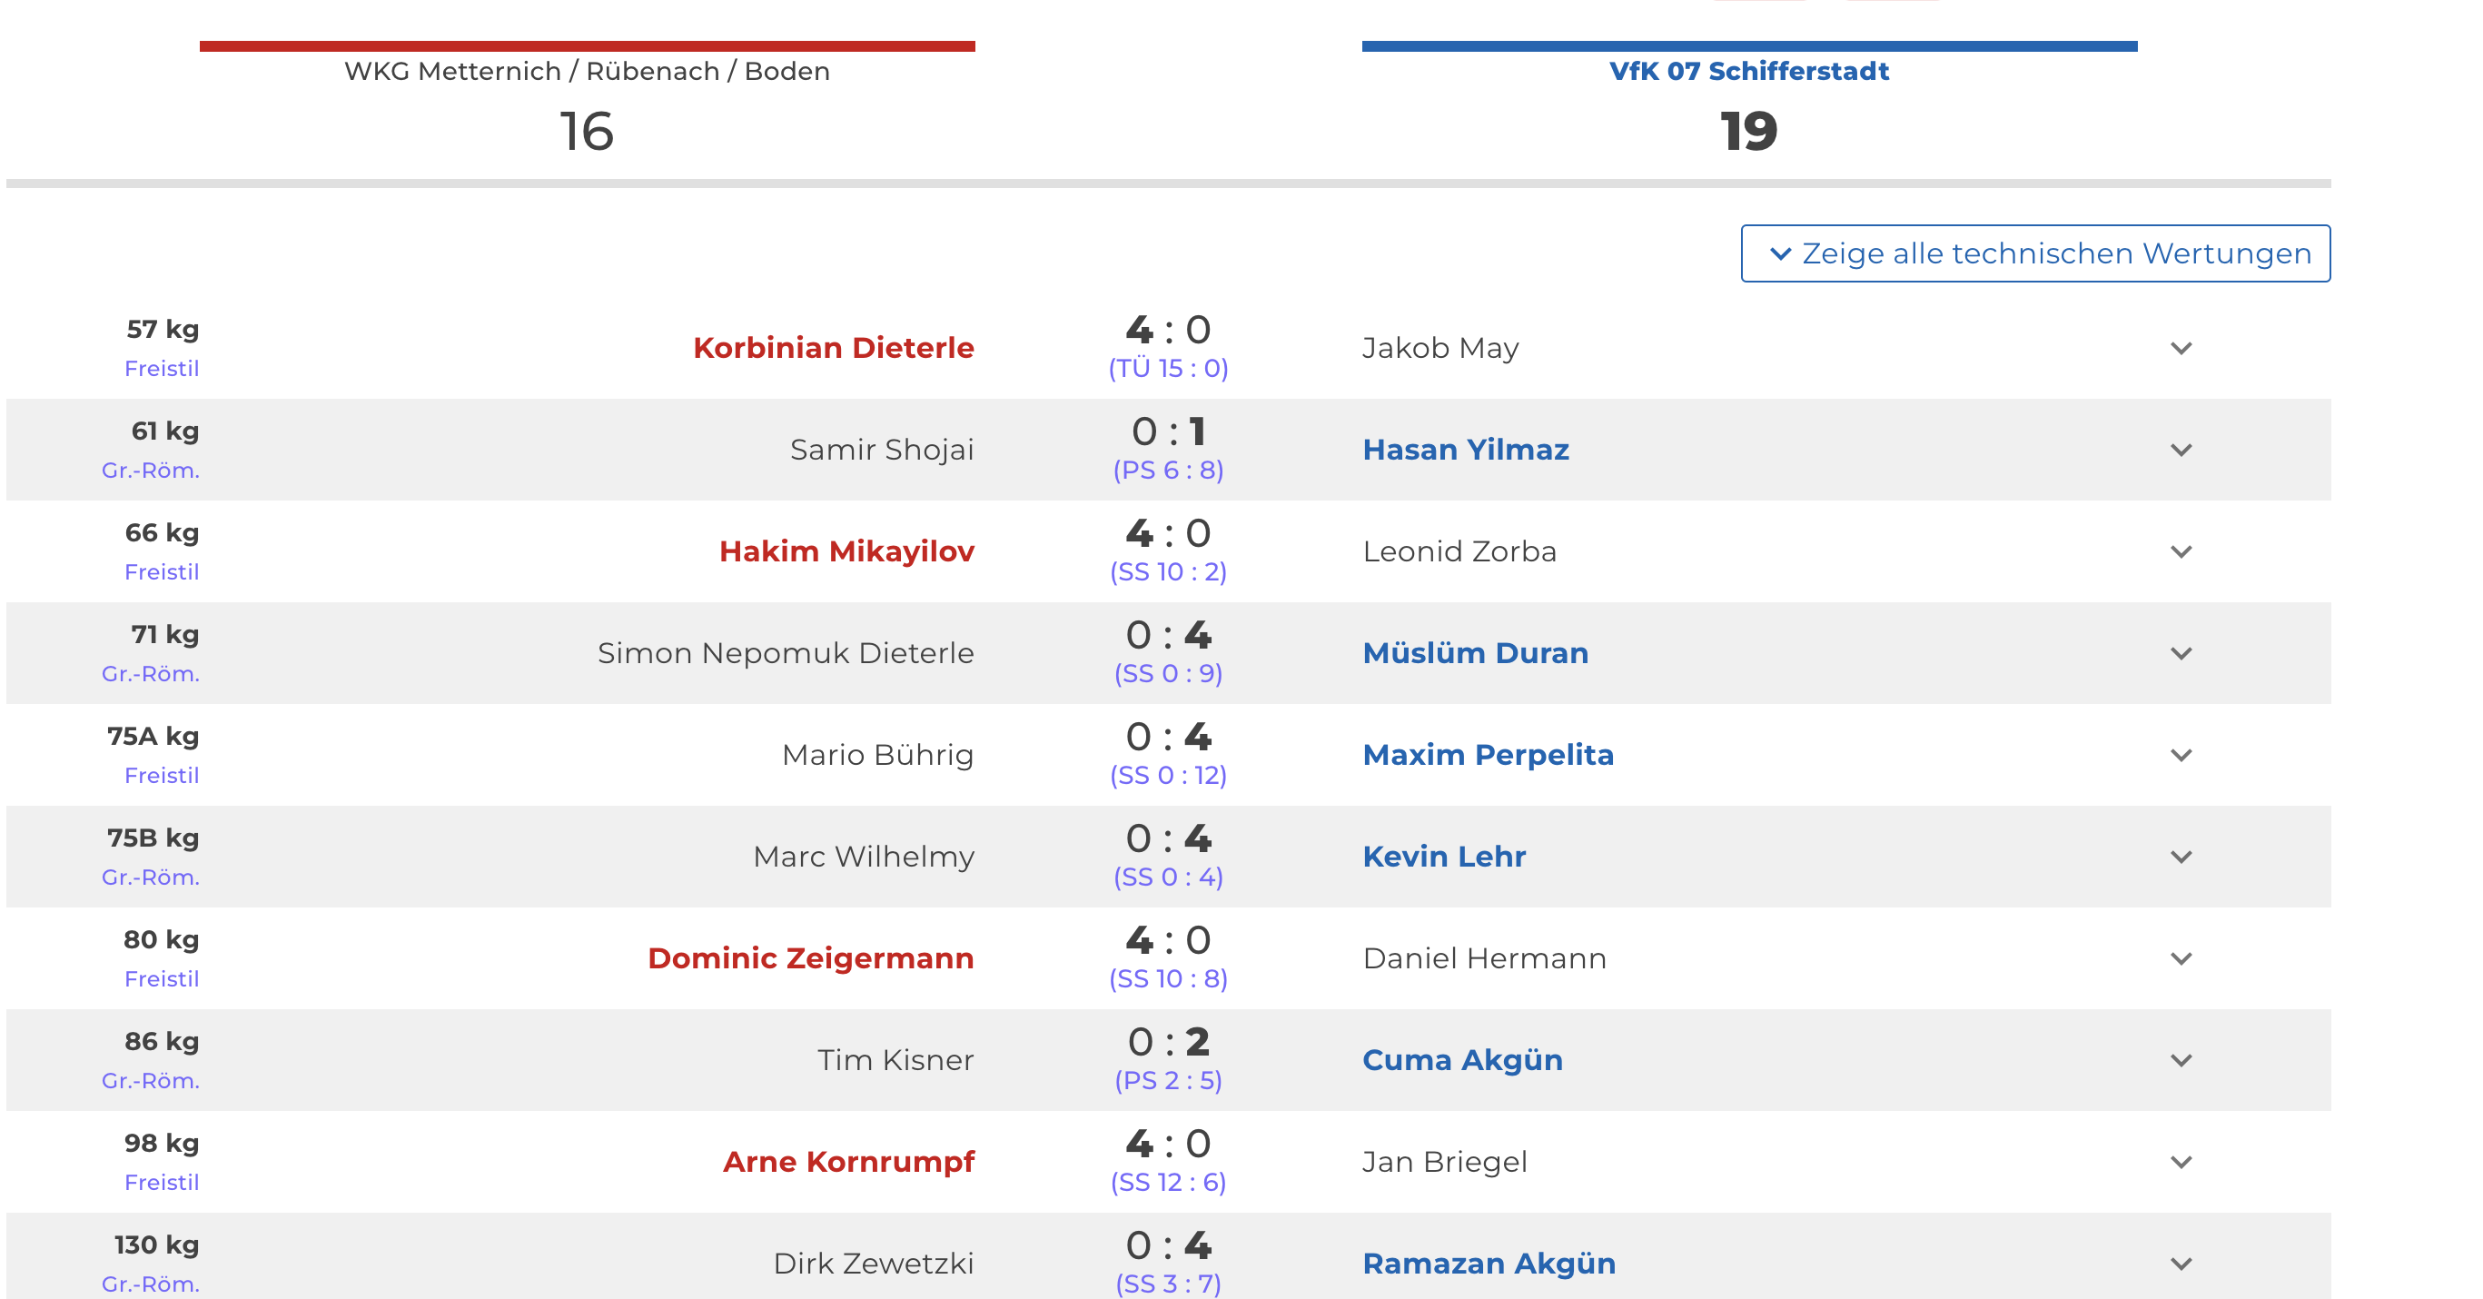This screenshot has height=1299, width=2483.
Task: Expand the Jan Briegel bout row chevron
Action: pyautogui.click(x=2181, y=1162)
